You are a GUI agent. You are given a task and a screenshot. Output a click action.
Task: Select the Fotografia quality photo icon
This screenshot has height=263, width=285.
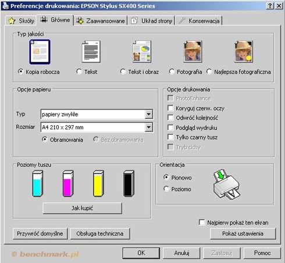click(x=193, y=51)
